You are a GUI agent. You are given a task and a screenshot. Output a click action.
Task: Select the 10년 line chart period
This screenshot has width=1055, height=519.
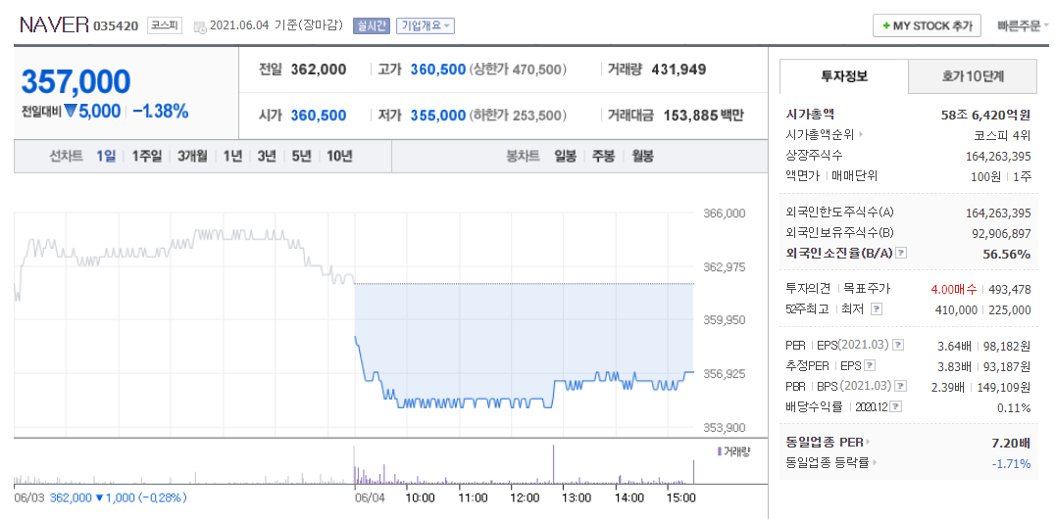(339, 156)
